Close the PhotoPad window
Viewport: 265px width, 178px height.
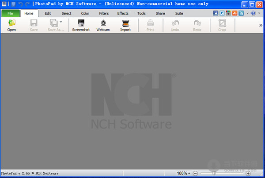259,4
